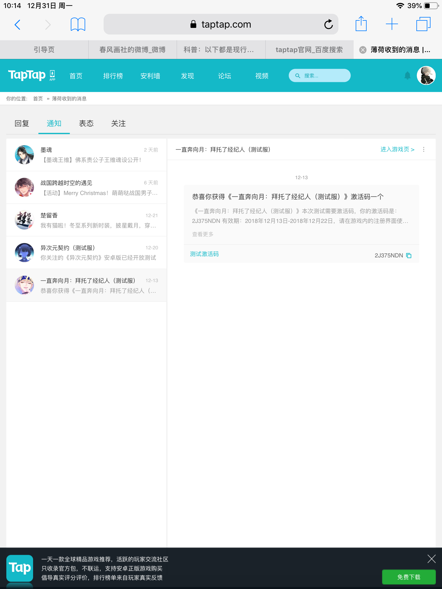This screenshot has height=589, width=442.
Task: Expand message with 查看更多
Action: 203,234
